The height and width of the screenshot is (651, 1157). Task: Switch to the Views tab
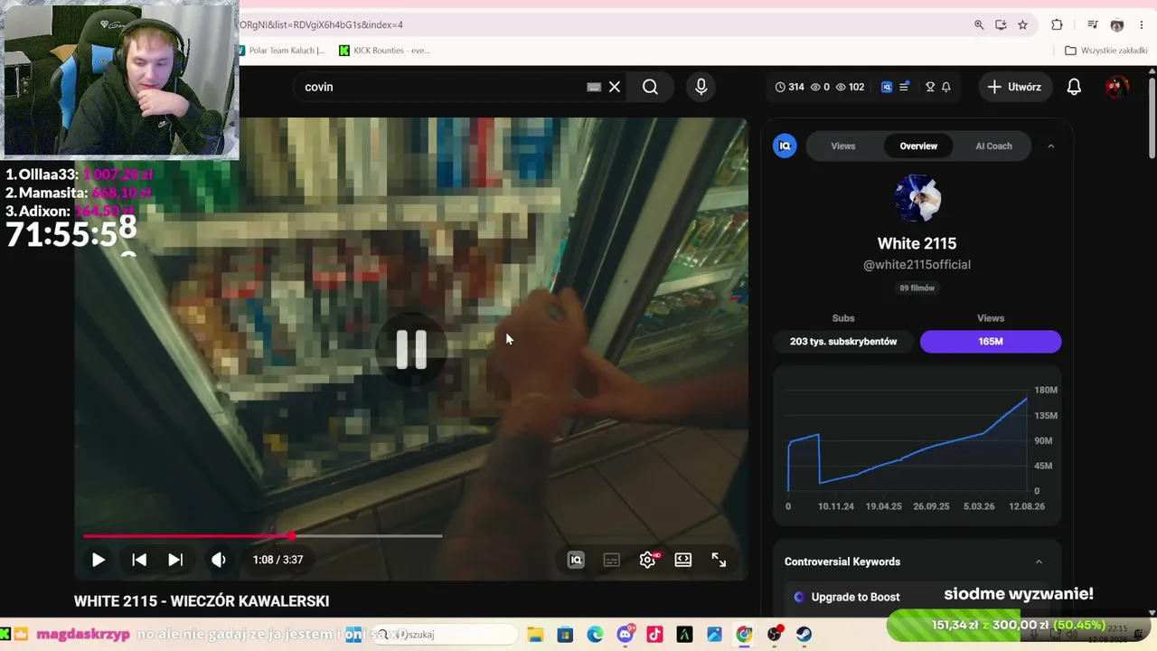[843, 146]
